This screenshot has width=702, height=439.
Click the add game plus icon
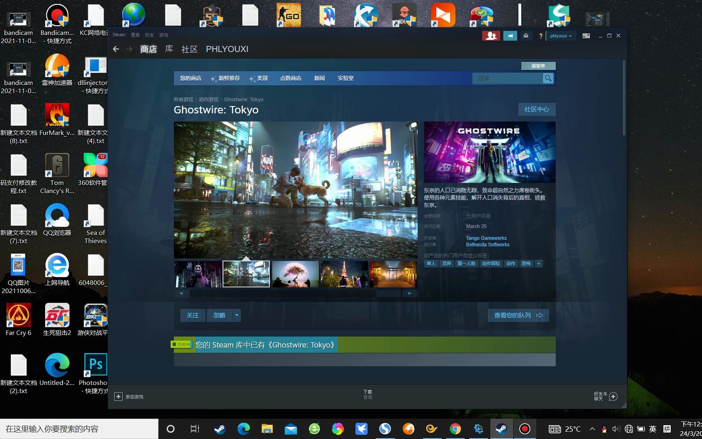click(118, 396)
